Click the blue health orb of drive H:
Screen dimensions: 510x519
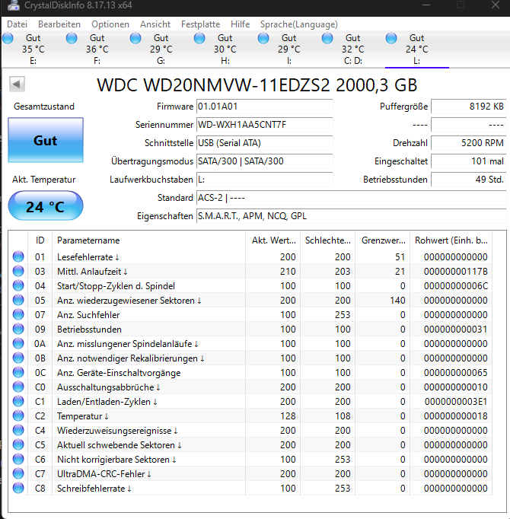[199, 38]
